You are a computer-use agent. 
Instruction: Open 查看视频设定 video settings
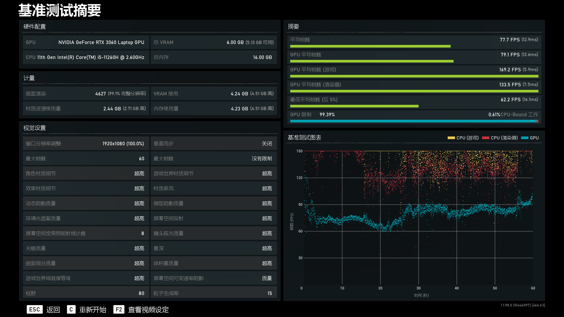[148, 310]
